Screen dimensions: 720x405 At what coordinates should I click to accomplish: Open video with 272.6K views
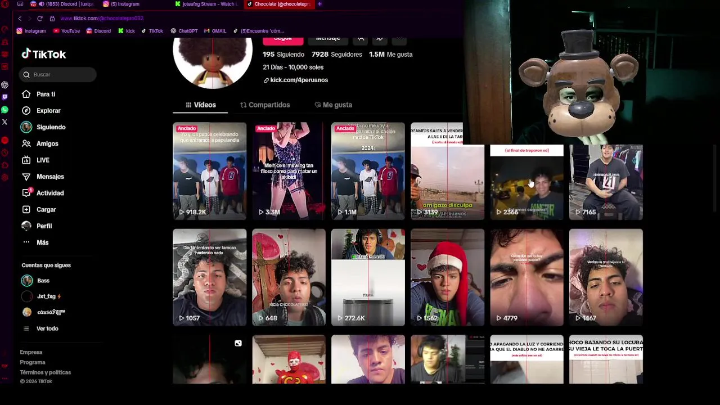click(368, 277)
